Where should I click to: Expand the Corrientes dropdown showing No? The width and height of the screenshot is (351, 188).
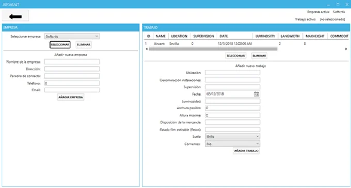(233, 144)
